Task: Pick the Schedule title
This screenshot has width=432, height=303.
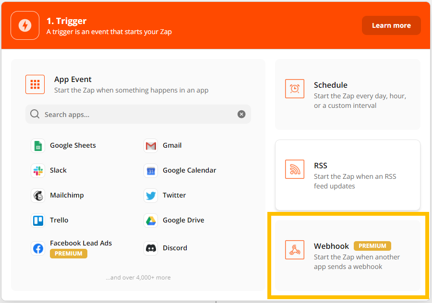Action: click(x=330, y=85)
